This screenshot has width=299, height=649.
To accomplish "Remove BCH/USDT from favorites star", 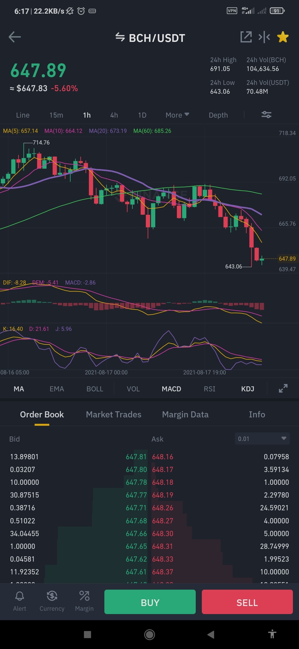I will 283,37.
